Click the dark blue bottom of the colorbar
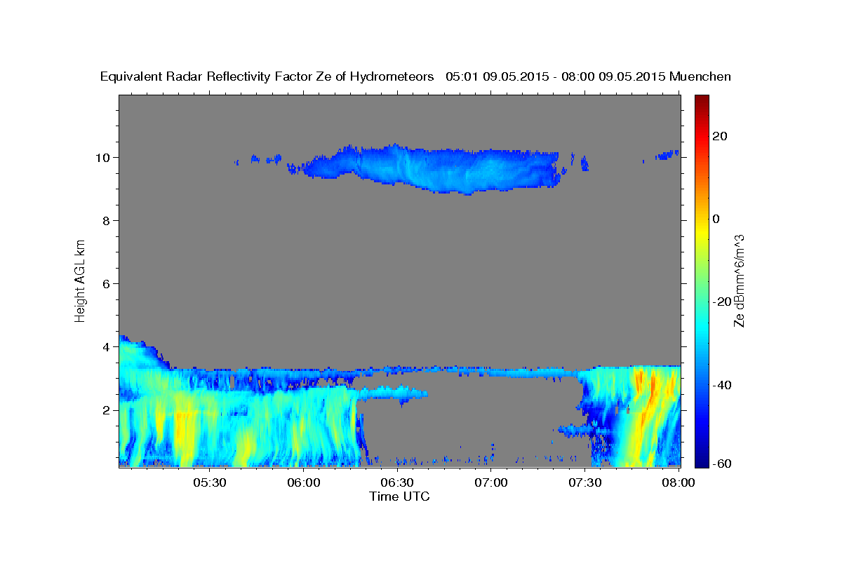The width and height of the screenshot is (842, 561). (x=702, y=461)
